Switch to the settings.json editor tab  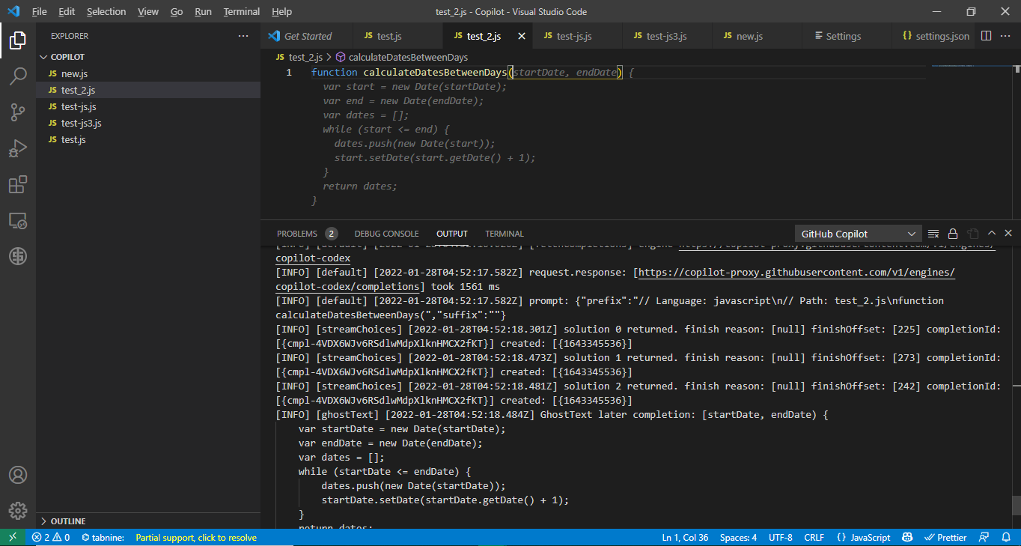point(934,36)
